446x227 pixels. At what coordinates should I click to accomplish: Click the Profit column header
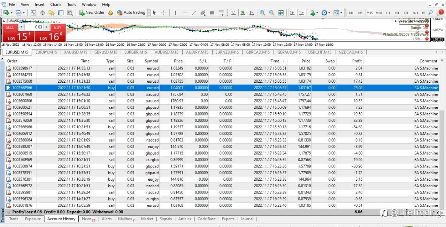tap(357, 61)
